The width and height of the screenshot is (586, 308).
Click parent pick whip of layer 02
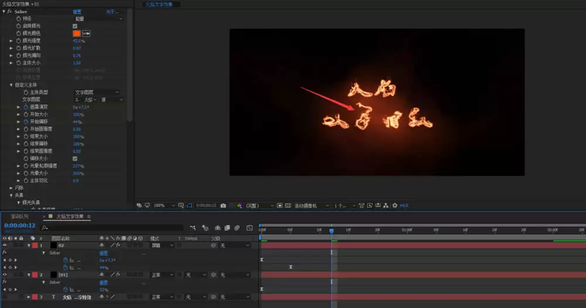tap(213, 245)
